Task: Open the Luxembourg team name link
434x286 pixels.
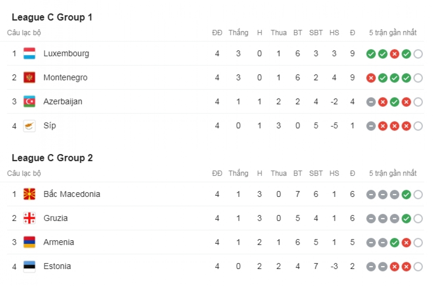Action: click(66, 53)
